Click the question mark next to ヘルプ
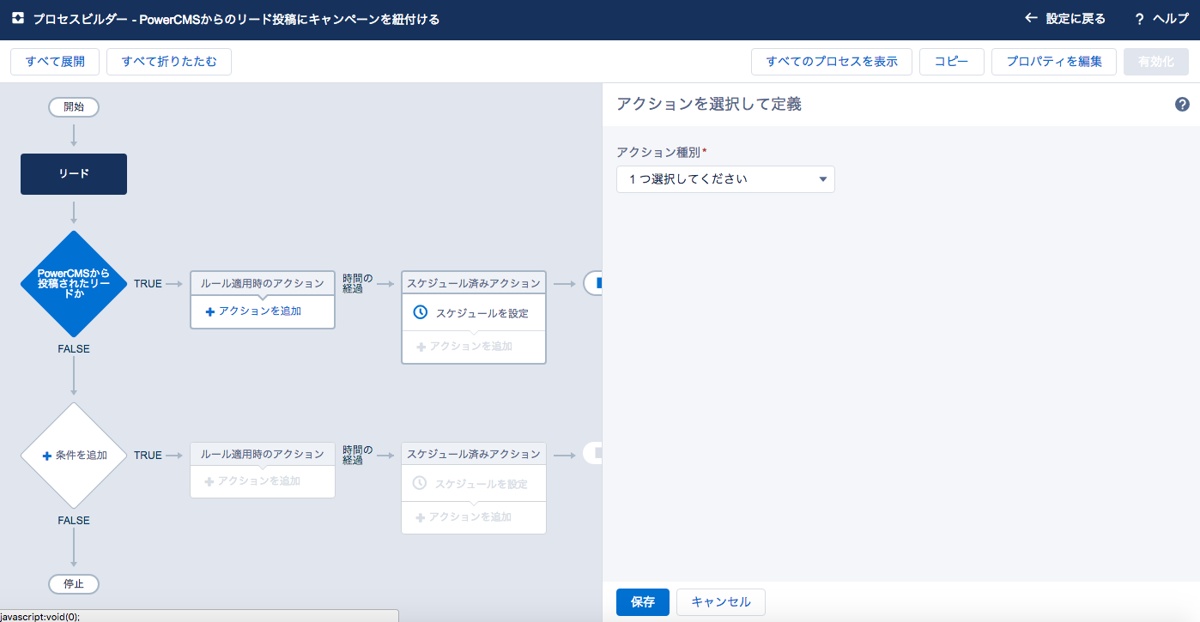 [1139, 19]
